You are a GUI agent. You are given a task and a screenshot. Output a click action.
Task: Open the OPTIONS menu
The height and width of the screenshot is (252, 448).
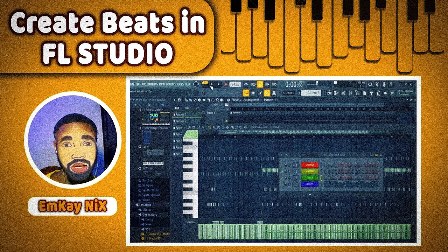171,84
